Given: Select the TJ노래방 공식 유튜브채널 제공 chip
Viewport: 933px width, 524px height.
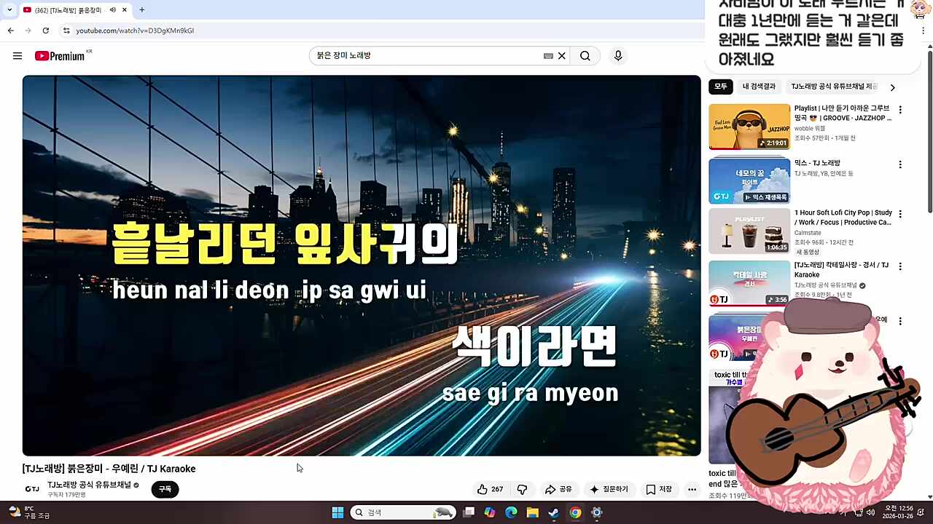Looking at the screenshot, I should pyautogui.click(x=834, y=87).
